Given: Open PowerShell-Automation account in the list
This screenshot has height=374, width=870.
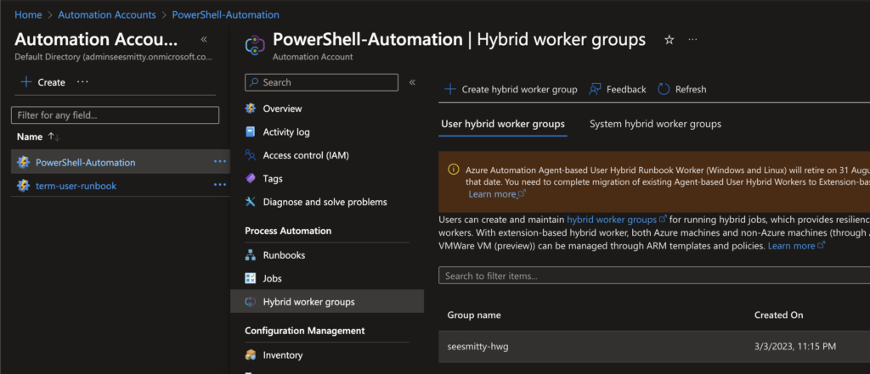Looking at the screenshot, I should coord(86,162).
